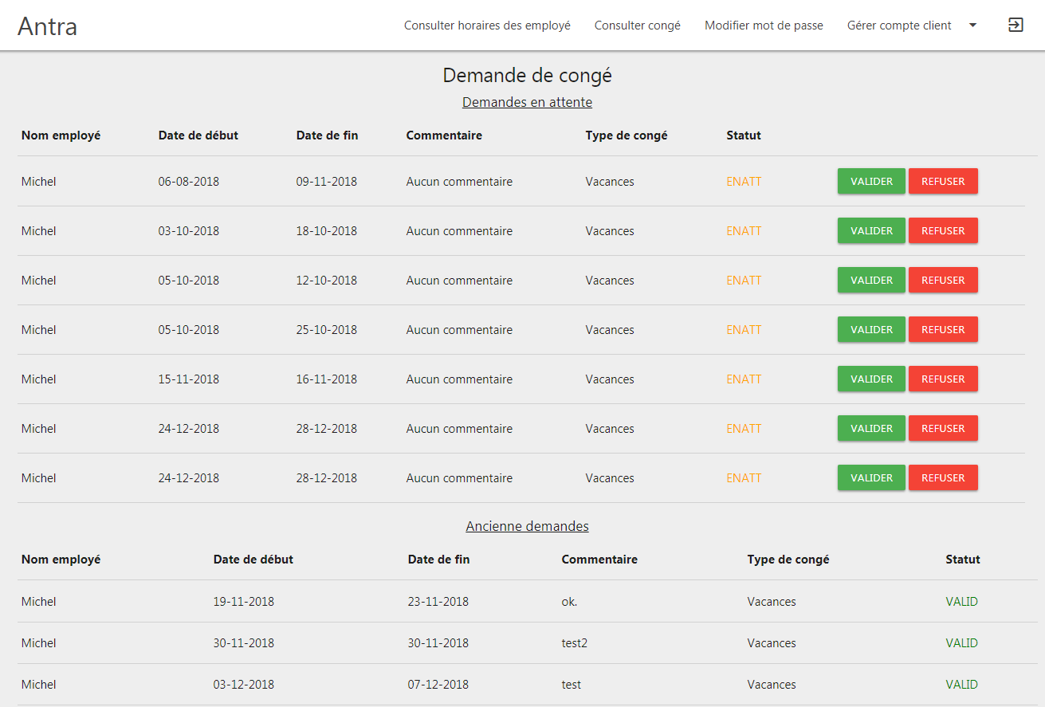Refuse the request ending 12-10-2018

(943, 280)
